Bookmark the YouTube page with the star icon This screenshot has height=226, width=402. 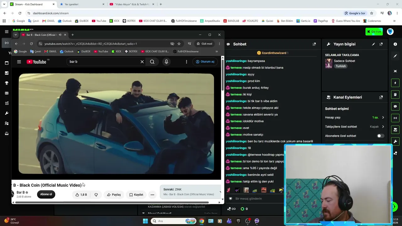coord(179,44)
